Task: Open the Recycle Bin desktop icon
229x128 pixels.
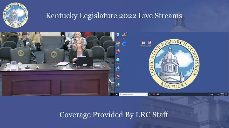Action: [x=118, y=35]
